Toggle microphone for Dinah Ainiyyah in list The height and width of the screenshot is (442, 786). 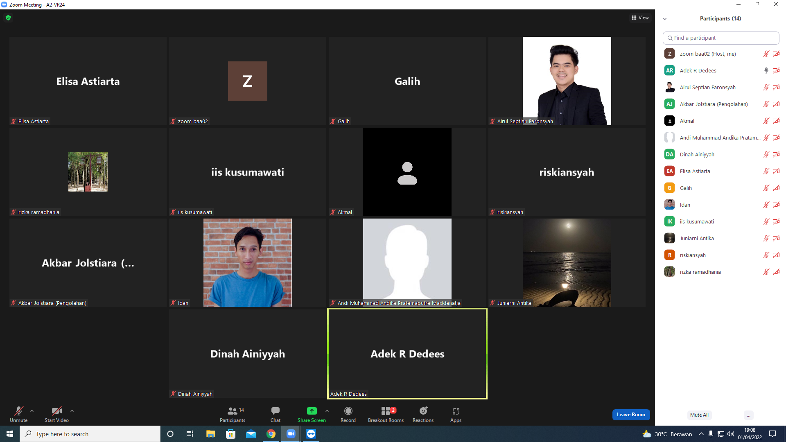click(x=766, y=154)
